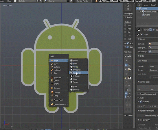Collapse the Shadin panel
158x130 pixels.
tap(125, 17)
